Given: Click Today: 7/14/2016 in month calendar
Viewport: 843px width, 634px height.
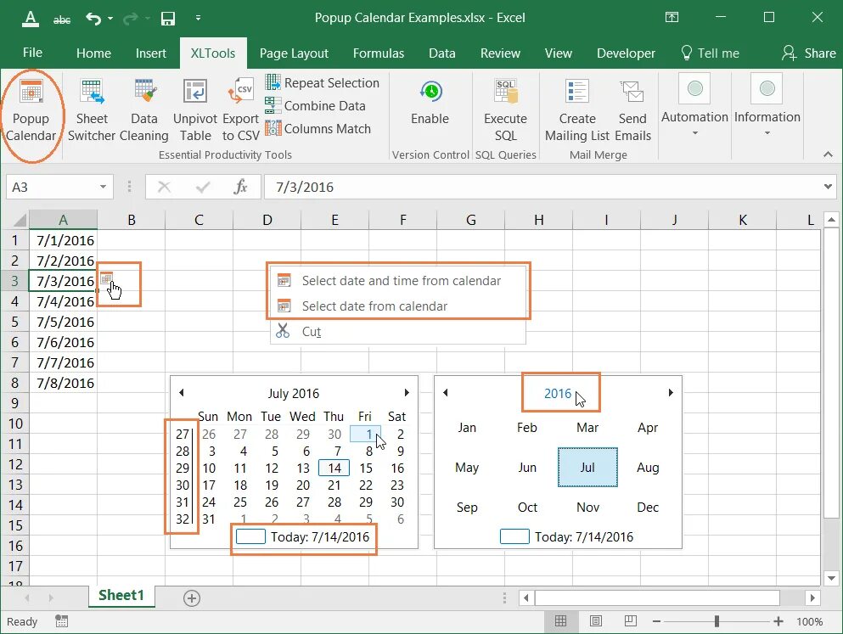Looking at the screenshot, I should 303,536.
